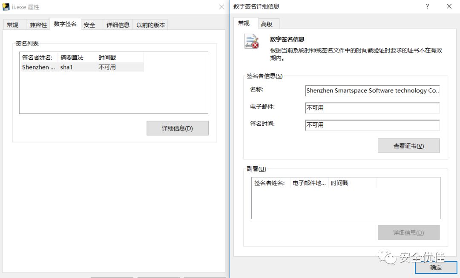Click the ii.exe title bar icon
Viewport: 460px width, 278px height.
6,7
